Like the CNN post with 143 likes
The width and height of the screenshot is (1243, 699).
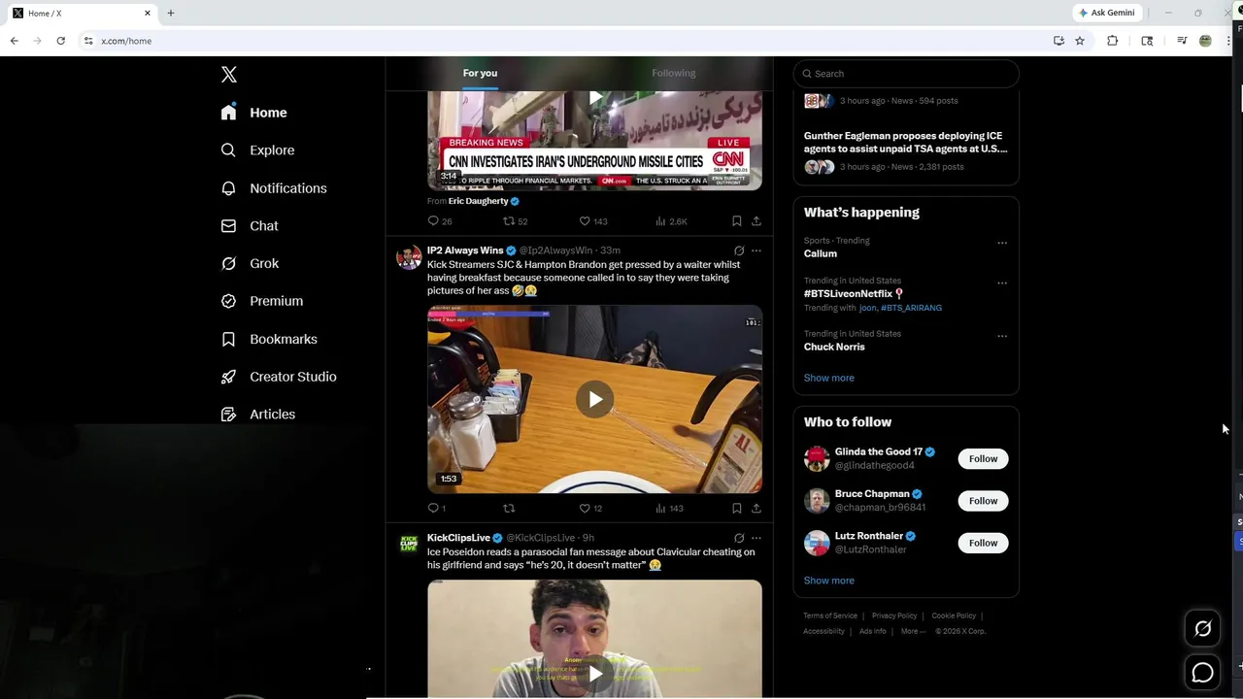(x=592, y=221)
